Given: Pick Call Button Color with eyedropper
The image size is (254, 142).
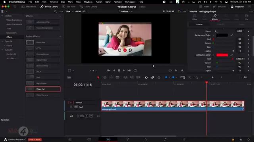Looking at the screenshot, I should [x=231, y=55].
